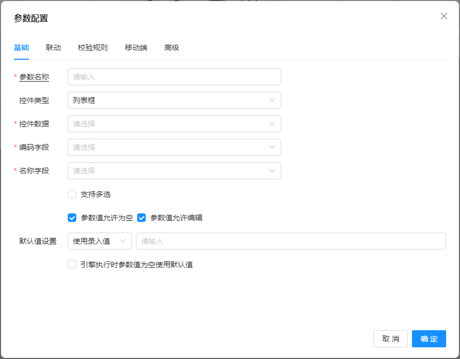Close the 参数配置 dialog
This screenshot has width=460, height=359.
(443, 16)
